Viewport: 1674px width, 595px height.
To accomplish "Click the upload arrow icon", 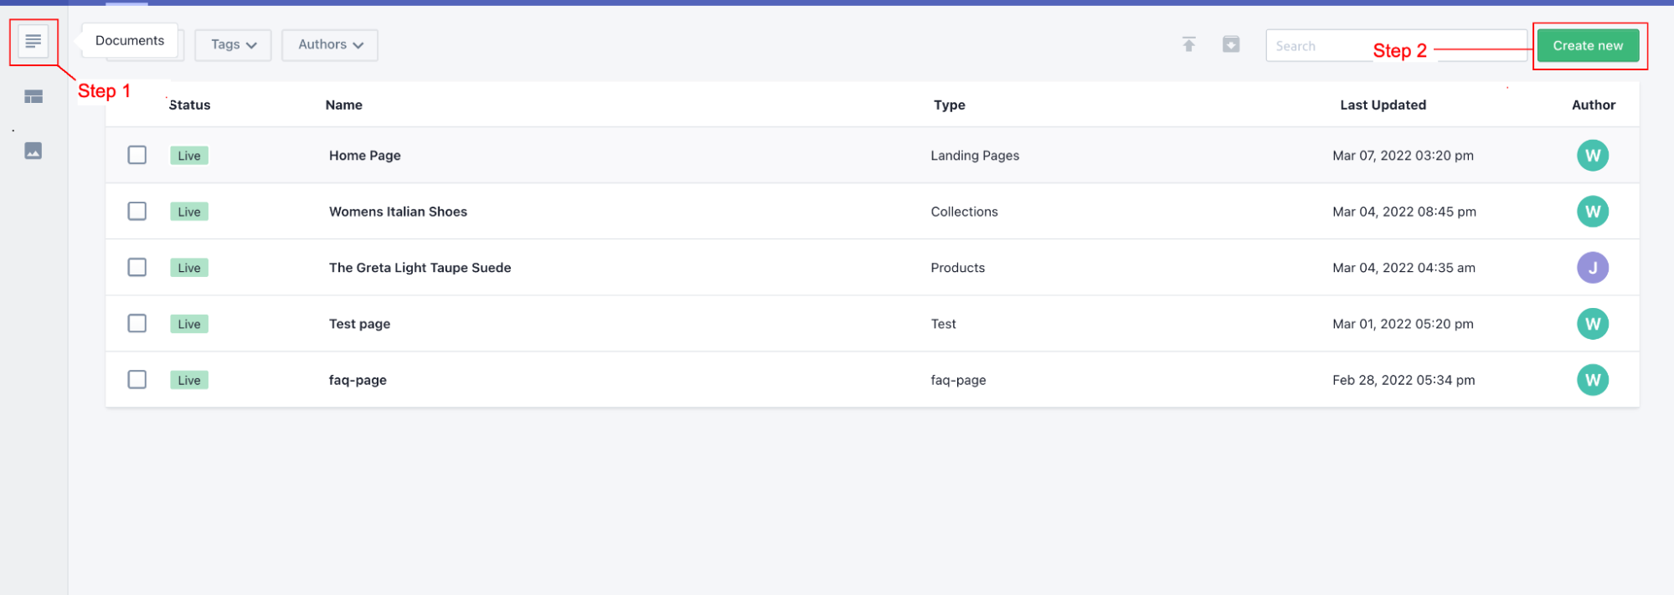I will click(x=1188, y=44).
